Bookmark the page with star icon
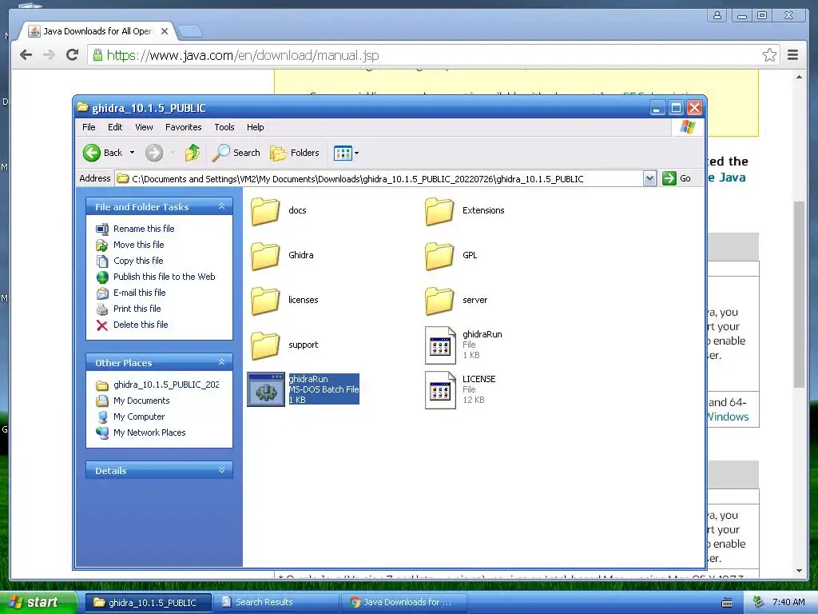Image resolution: width=818 pixels, height=614 pixels. click(x=769, y=55)
